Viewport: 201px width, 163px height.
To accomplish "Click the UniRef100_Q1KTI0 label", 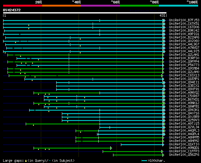I will 184,145.
